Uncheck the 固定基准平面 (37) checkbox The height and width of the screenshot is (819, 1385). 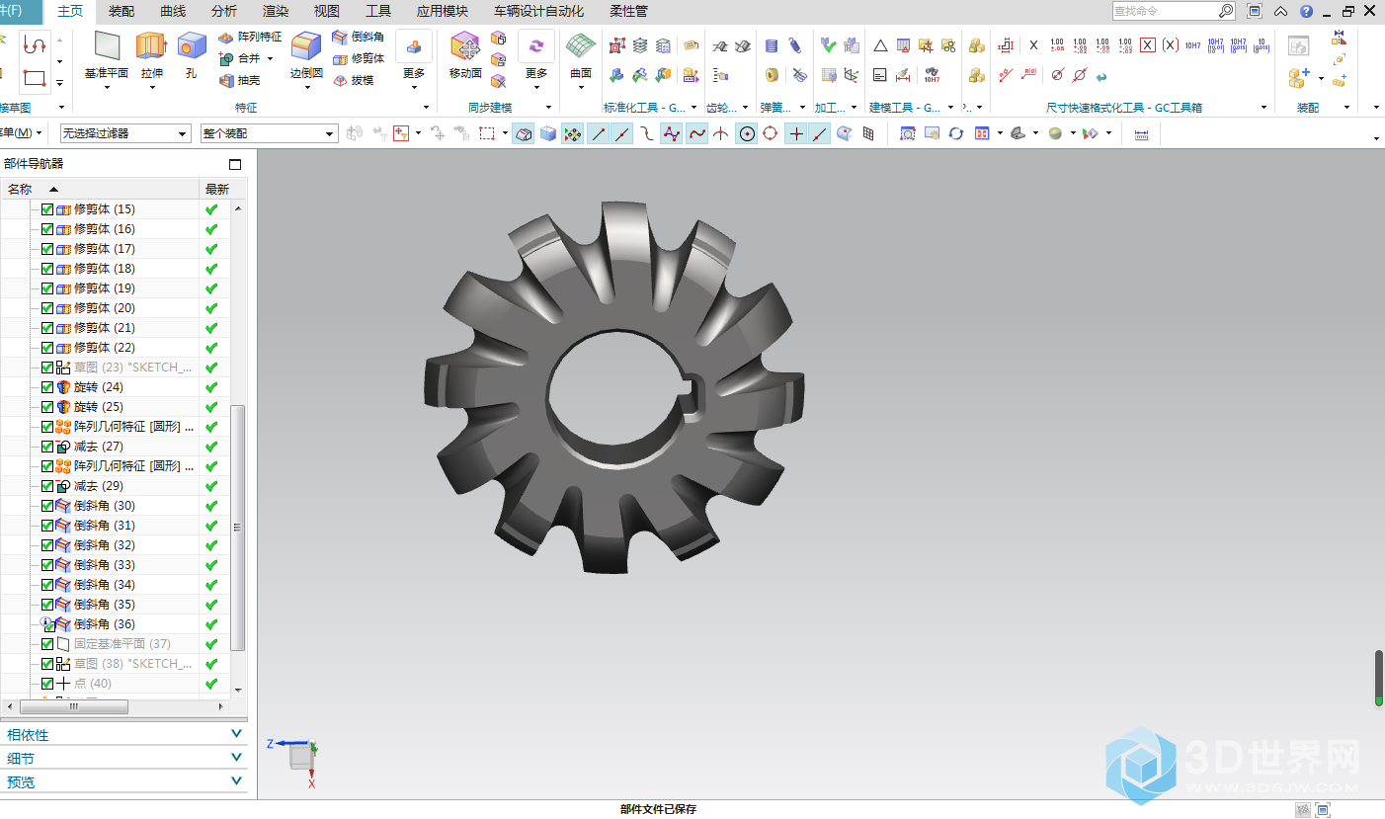pyautogui.click(x=47, y=644)
